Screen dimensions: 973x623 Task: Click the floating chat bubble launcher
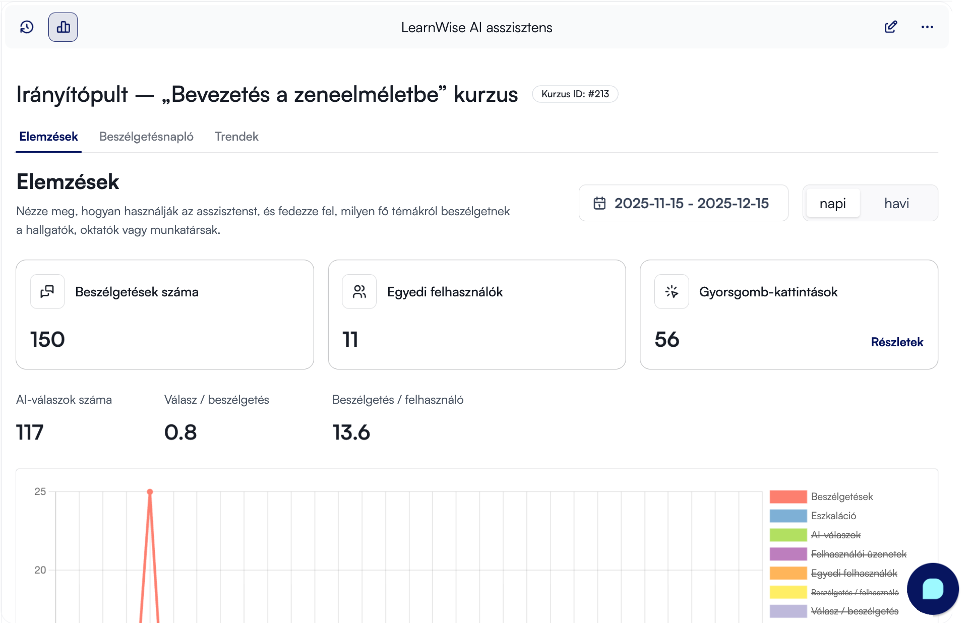click(933, 589)
